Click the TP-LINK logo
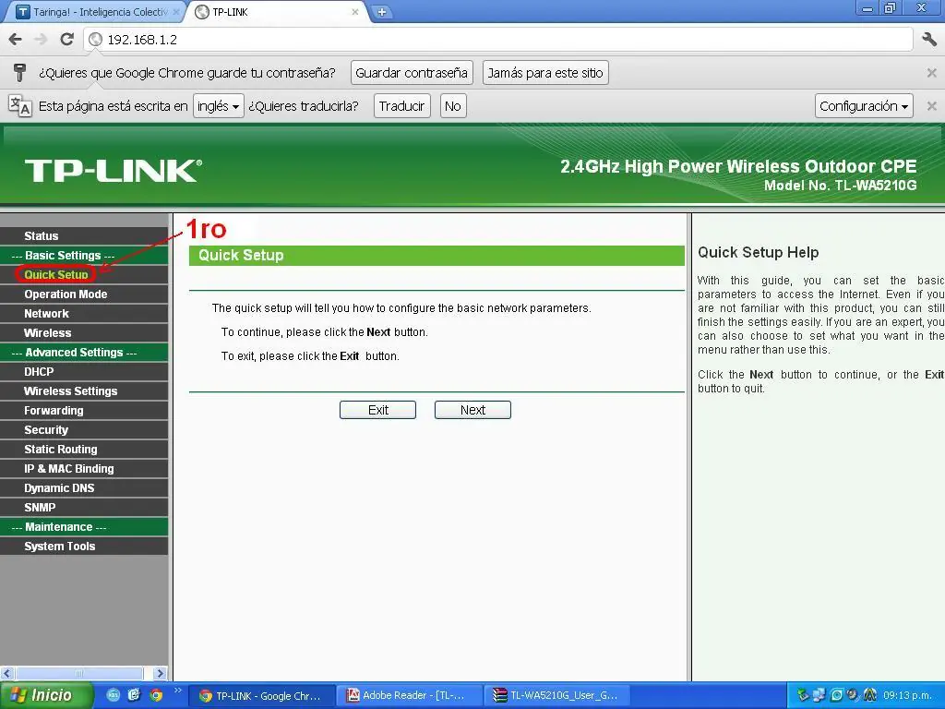This screenshot has width=945, height=709. 113,171
